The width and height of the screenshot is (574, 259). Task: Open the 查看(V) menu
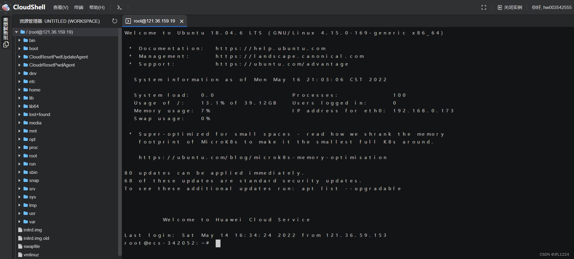61,7
